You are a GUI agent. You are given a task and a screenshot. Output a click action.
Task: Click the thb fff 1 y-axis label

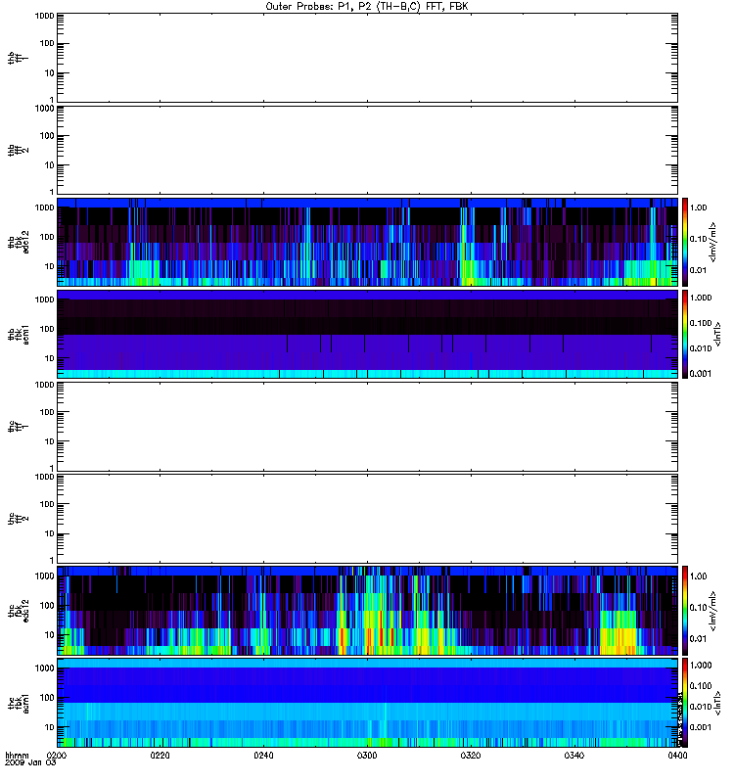[x=19, y=58]
